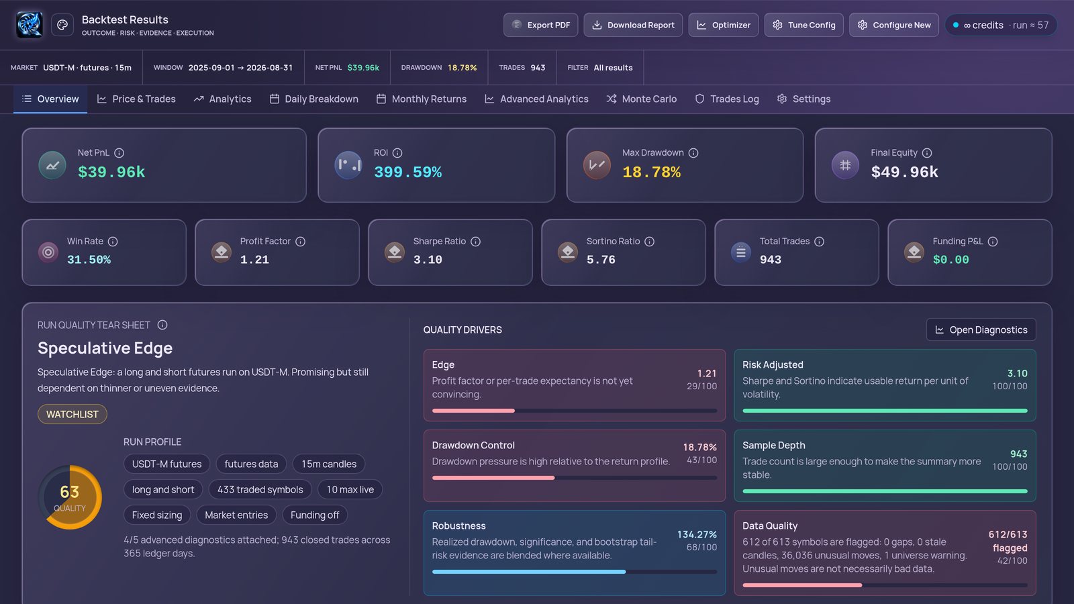The image size is (1074, 604).
Task: Click the Sharpe Ratio info icon
Action: pyautogui.click(x=475, y=242)
